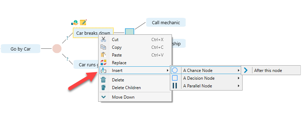Click the circle Chance Node icon

point(175,70)
